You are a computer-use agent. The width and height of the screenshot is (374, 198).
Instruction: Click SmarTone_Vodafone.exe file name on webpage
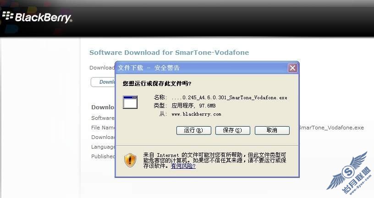pyautogui.click(x=331, y=128)
